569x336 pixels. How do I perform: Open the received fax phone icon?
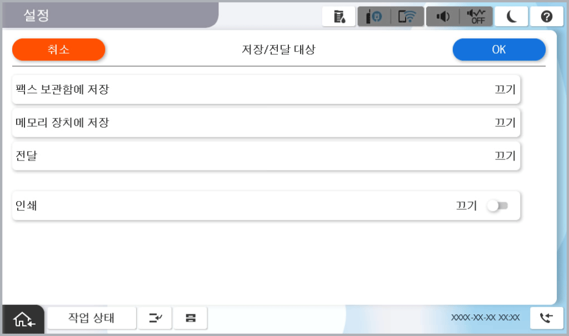coord(546,318)
